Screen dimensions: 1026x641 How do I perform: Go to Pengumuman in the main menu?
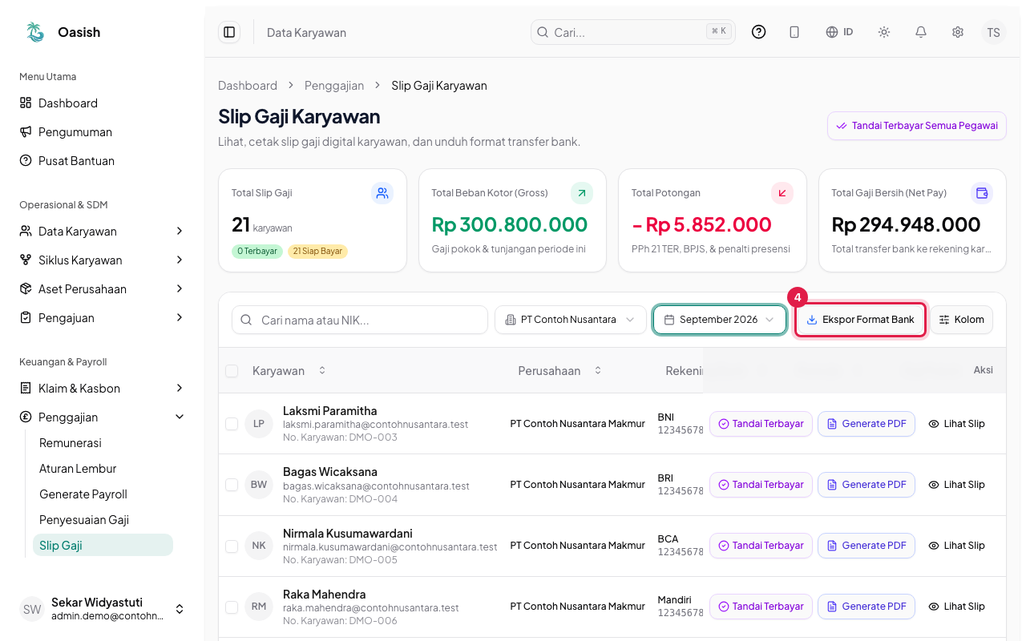tap(75, 132)
